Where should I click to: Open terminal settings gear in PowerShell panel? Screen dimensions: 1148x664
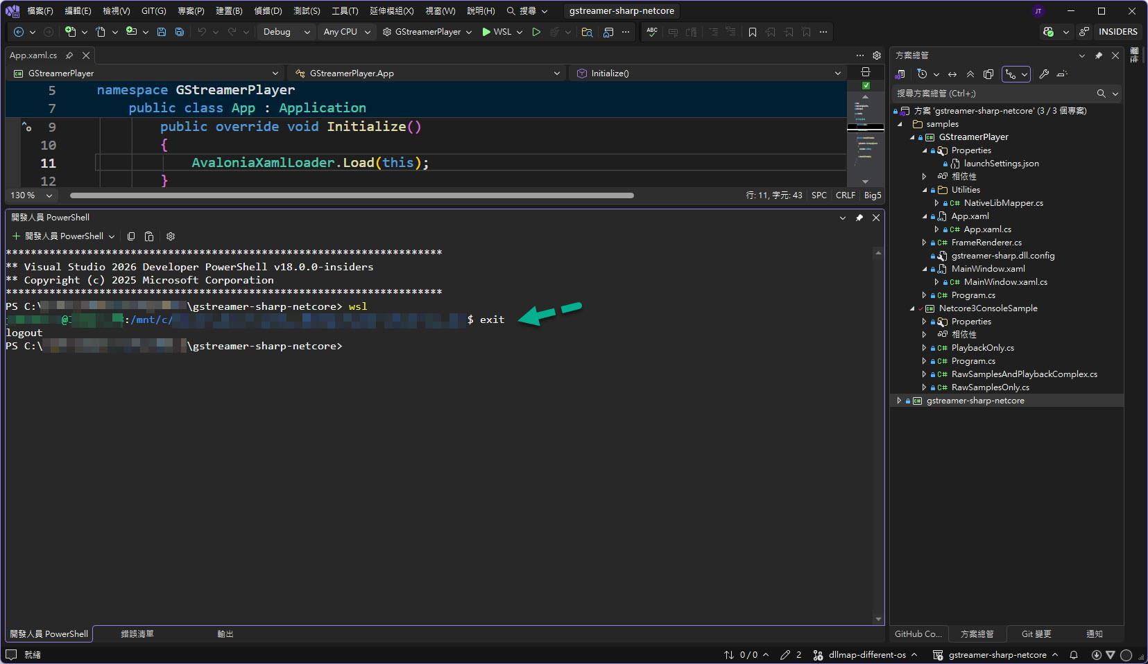coord(171,236)
